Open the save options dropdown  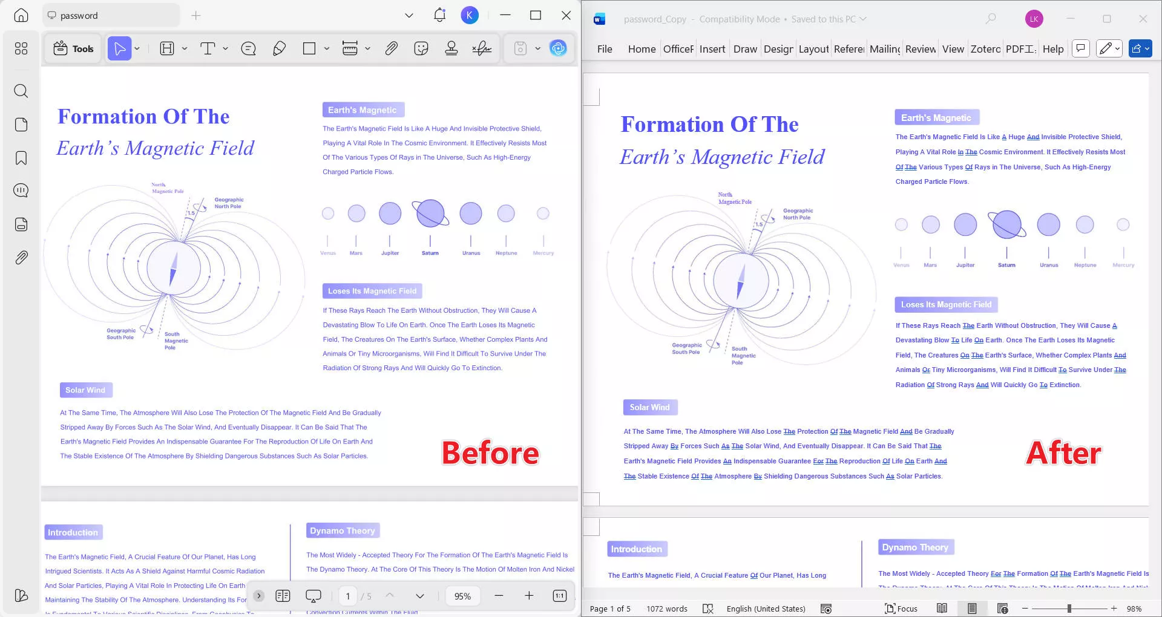tap(538, 48)
